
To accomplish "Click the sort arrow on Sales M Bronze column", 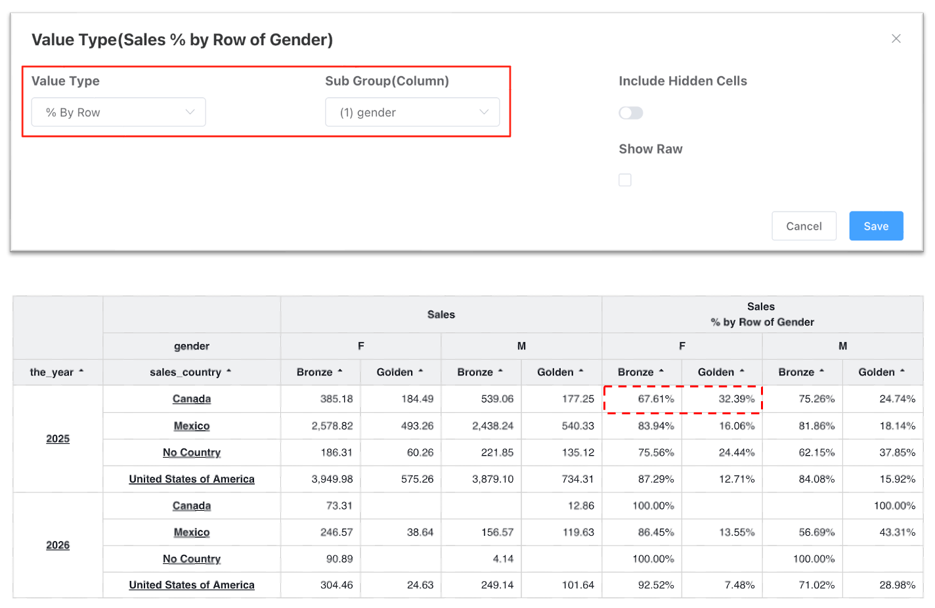I will click(500, 372).
